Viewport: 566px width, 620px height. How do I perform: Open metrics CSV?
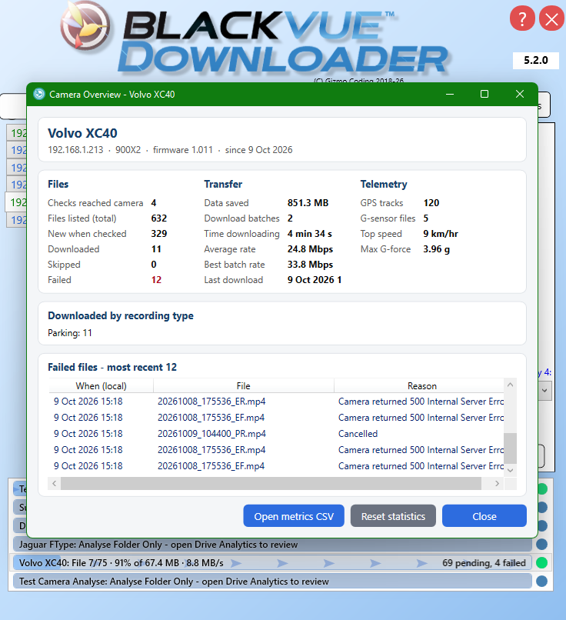(x=294, y=515)
